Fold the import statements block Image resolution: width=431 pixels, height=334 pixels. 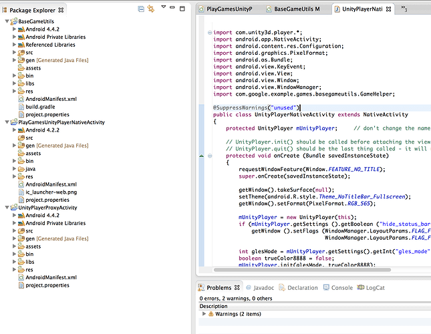210,33
